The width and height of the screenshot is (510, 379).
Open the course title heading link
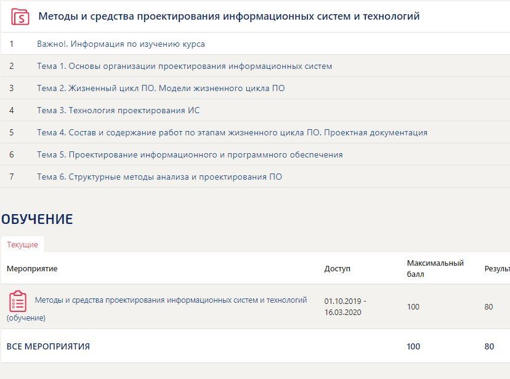(229, 17)
